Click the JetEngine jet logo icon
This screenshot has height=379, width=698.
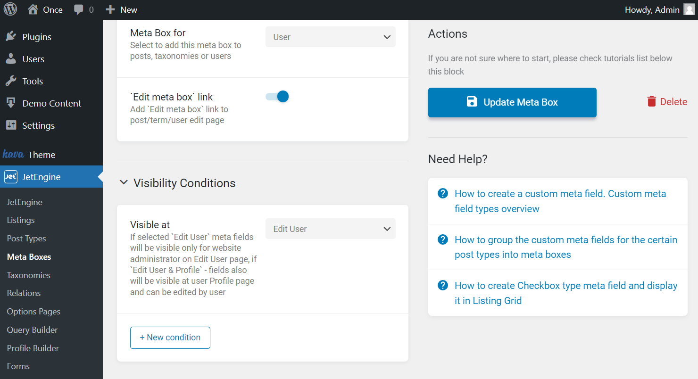11,177
